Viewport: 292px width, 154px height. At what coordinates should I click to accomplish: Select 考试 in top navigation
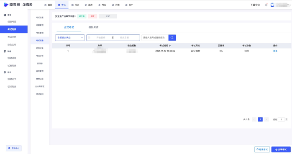click(61, 5)
